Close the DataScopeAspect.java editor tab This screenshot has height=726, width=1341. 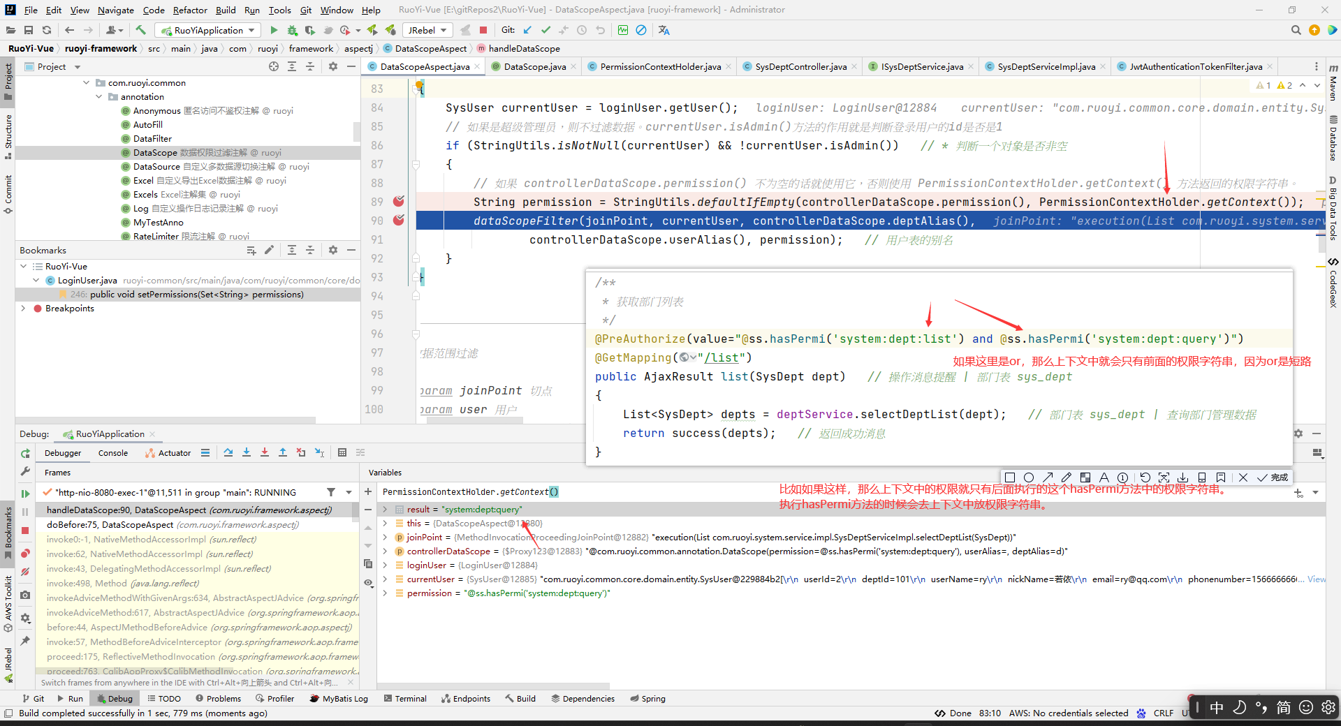(478, 66)
